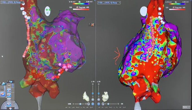Viewport: 192px width, 110px height.
Task: Set right pane to RAO view
Action: (x=111, y=107)
